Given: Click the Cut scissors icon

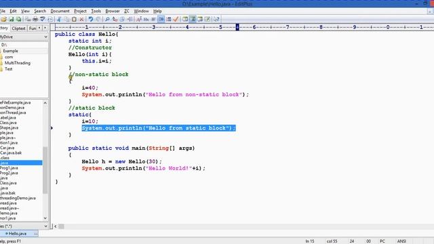Looking at the screenshot, I should coord(59,19).
